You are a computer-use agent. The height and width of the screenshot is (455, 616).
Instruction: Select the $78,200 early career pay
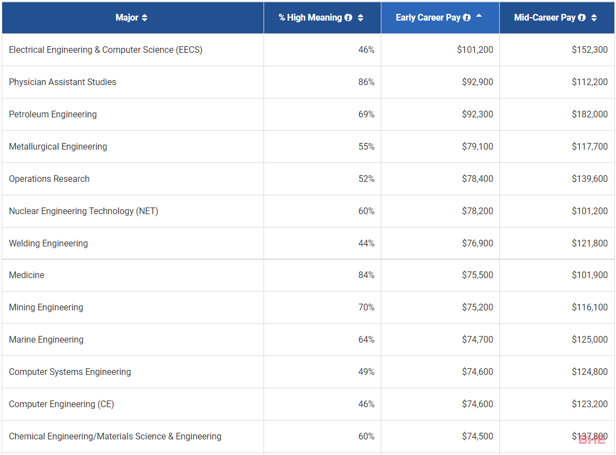478,211
